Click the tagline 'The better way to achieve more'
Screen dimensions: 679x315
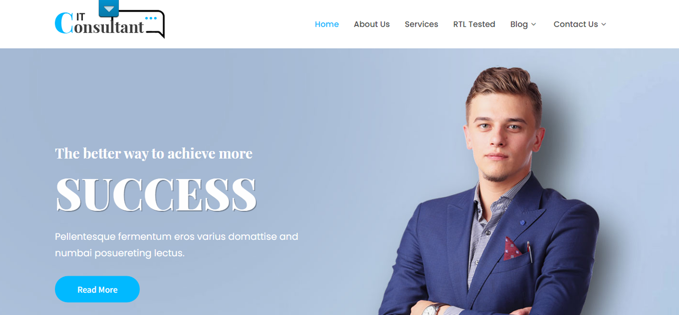click(154, 153)
